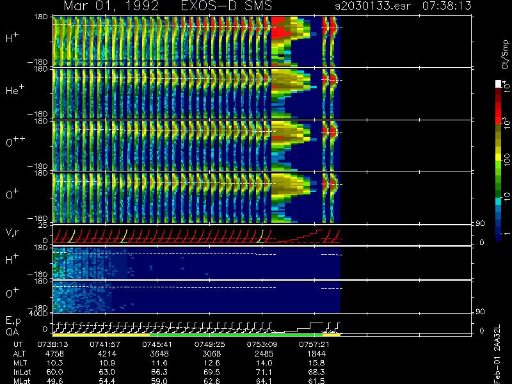Pick the white top swatch of the color bar
Image resolution: width=512 pixels, height=384 pixels.
tap(499, 84)
